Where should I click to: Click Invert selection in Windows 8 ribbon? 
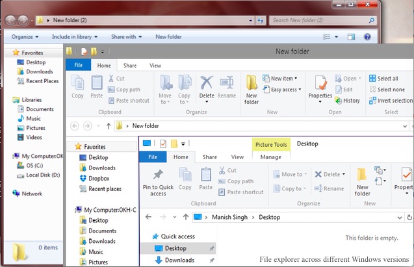(x=391, y=101)
